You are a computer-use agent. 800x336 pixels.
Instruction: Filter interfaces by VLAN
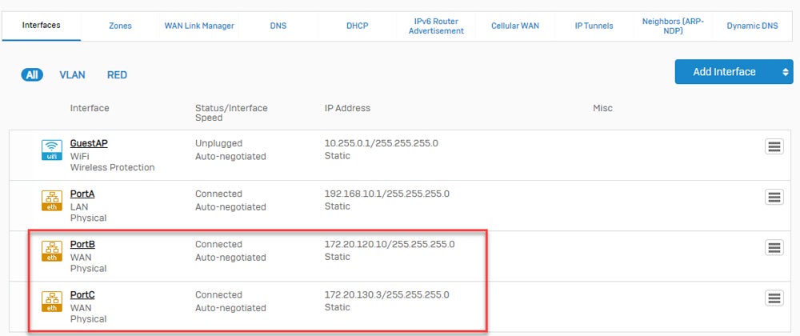click(x=72, y=75)
